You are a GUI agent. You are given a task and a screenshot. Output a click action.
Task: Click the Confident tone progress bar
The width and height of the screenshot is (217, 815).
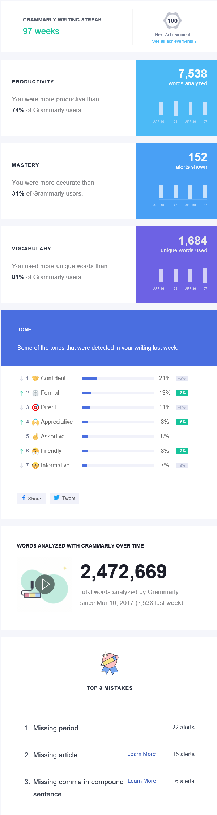tap(118, 378)
